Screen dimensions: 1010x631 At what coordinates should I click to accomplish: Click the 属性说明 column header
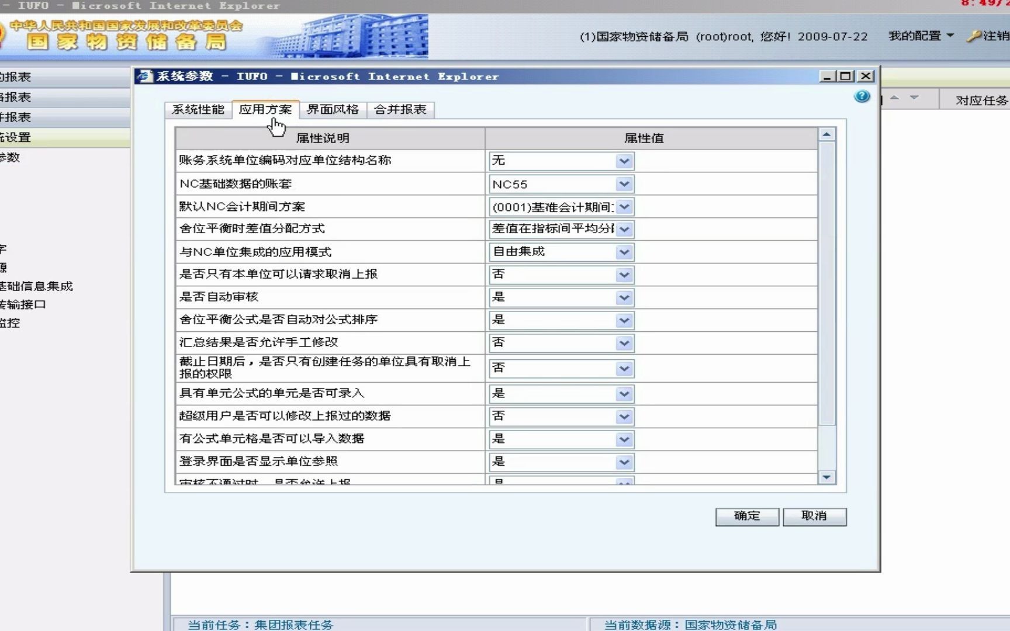pyautogui.click(x=330, y=138)
